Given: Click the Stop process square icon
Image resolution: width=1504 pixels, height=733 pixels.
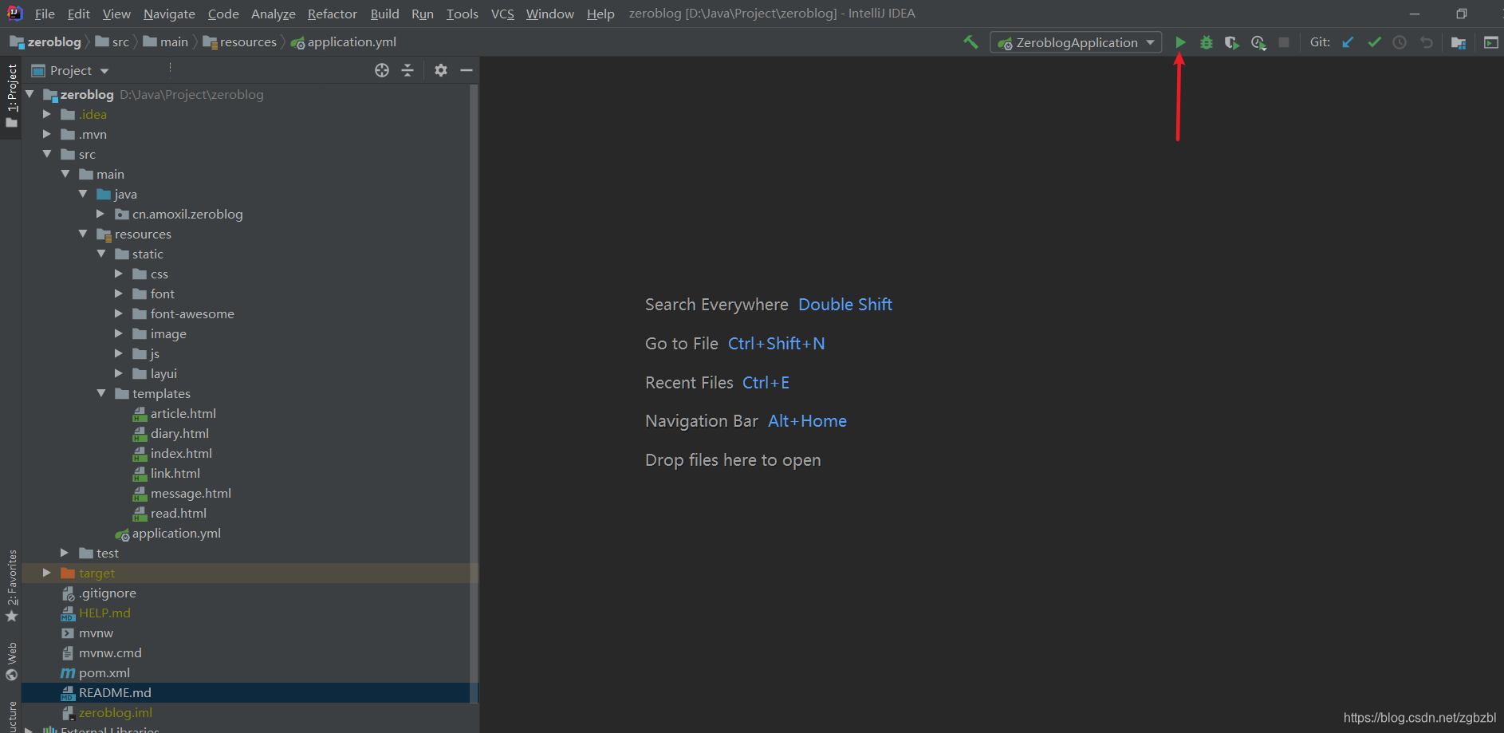Looking at the screenshot, I should 1284,42.
